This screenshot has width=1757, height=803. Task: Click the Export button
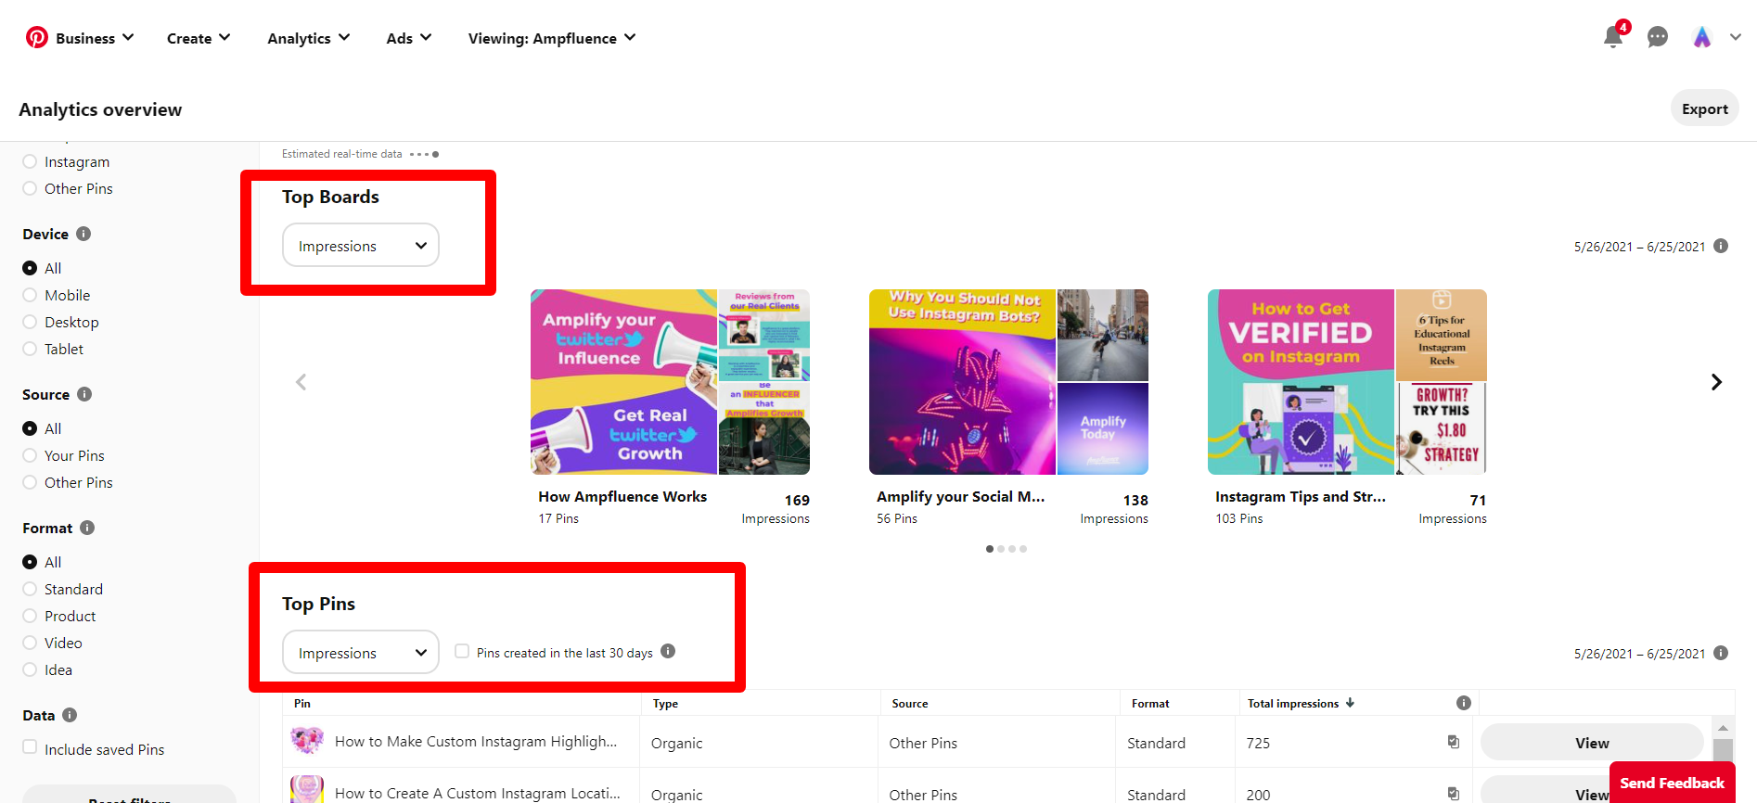click(x=1704, y=108)
